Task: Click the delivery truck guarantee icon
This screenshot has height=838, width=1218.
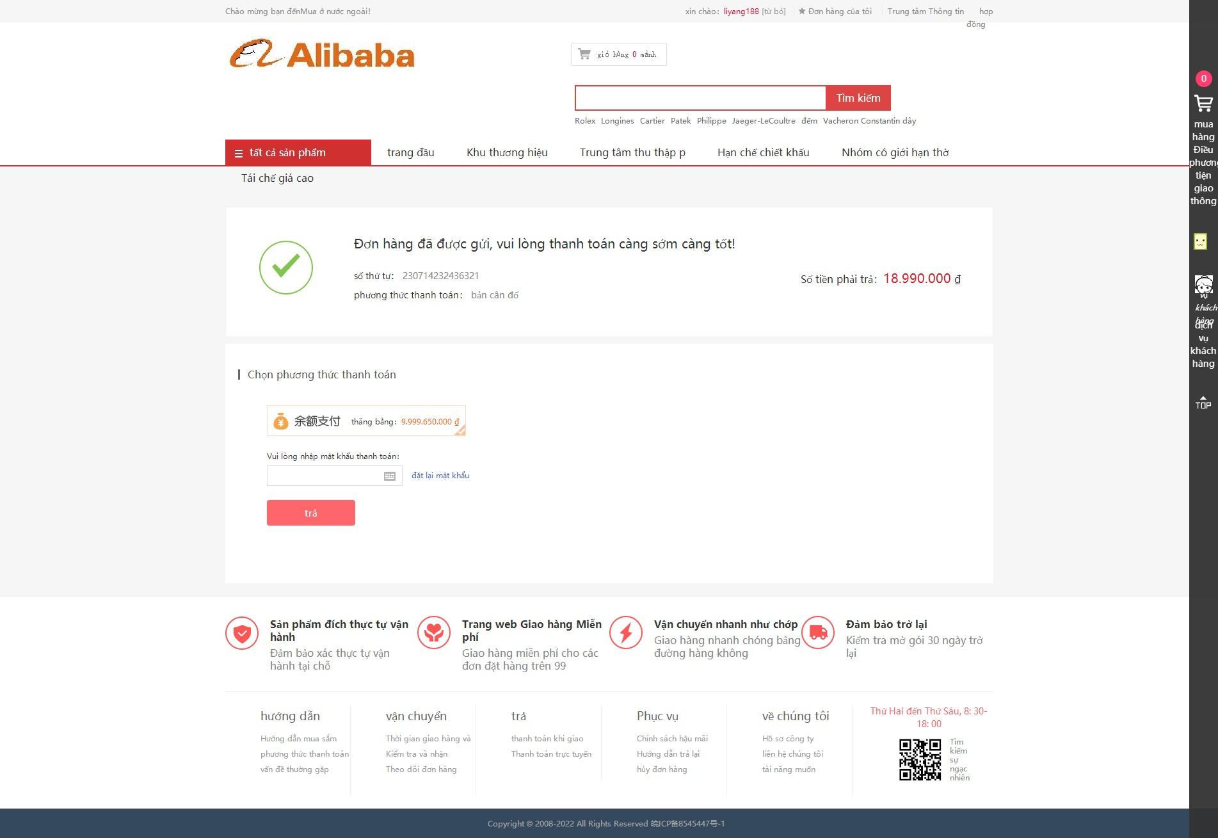Action: click(818, 633)
